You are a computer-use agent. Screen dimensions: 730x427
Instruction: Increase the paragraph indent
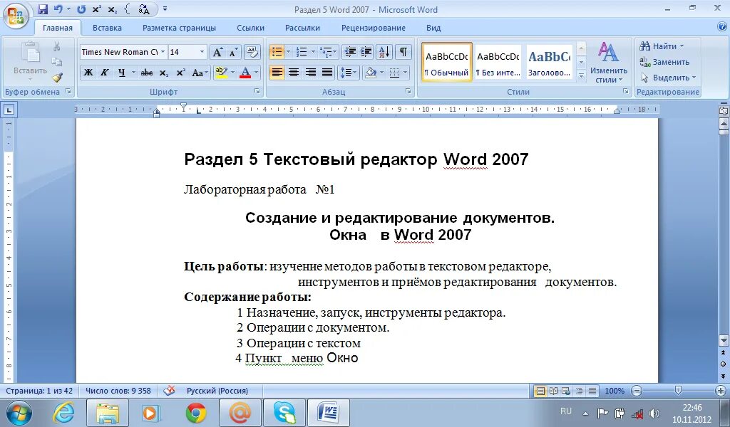366,52
